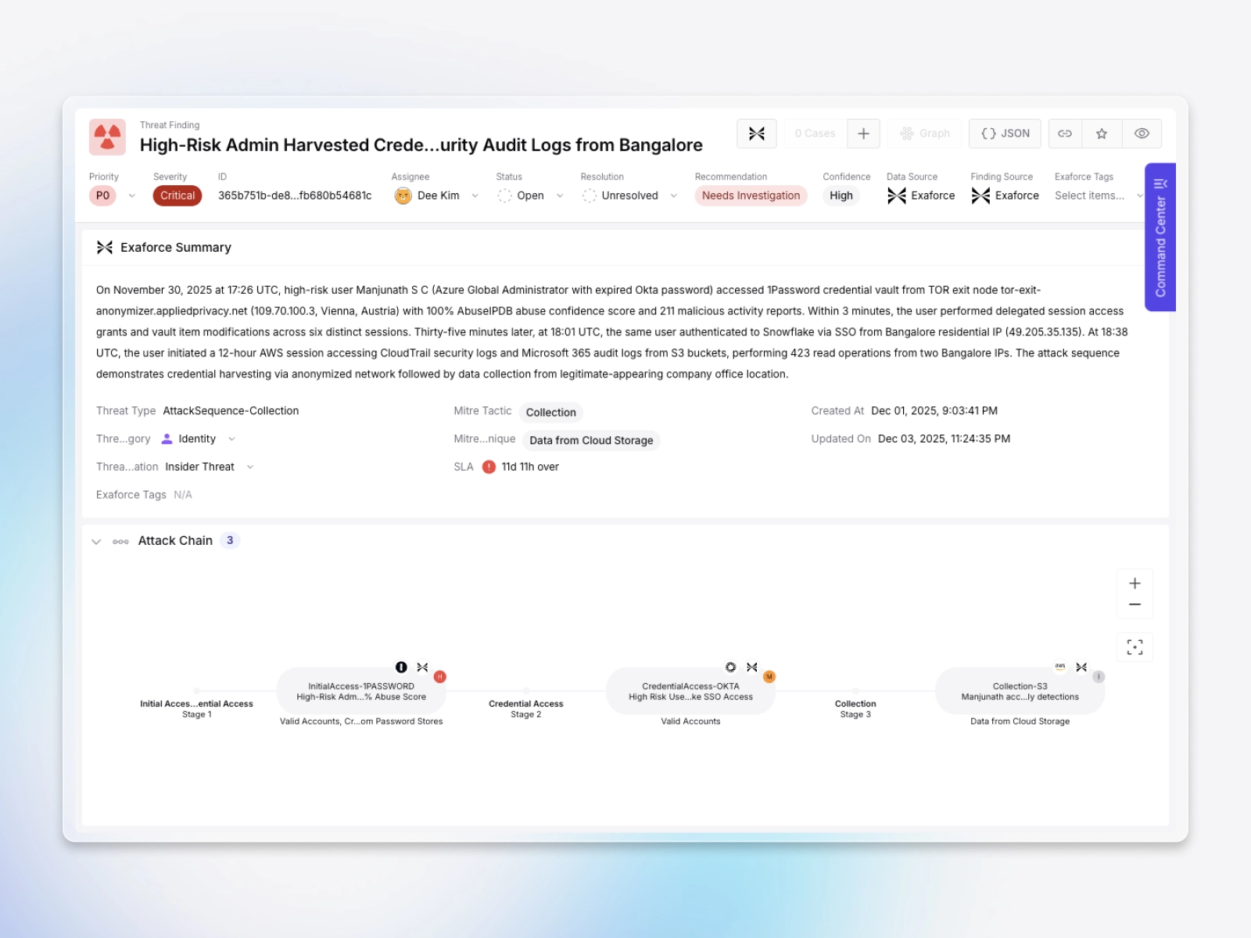Click the info icon on the InitialAccess-1PASSWORD node
Image resolution: width=1251 pixels, height=938 pixels.
[400, 668]
